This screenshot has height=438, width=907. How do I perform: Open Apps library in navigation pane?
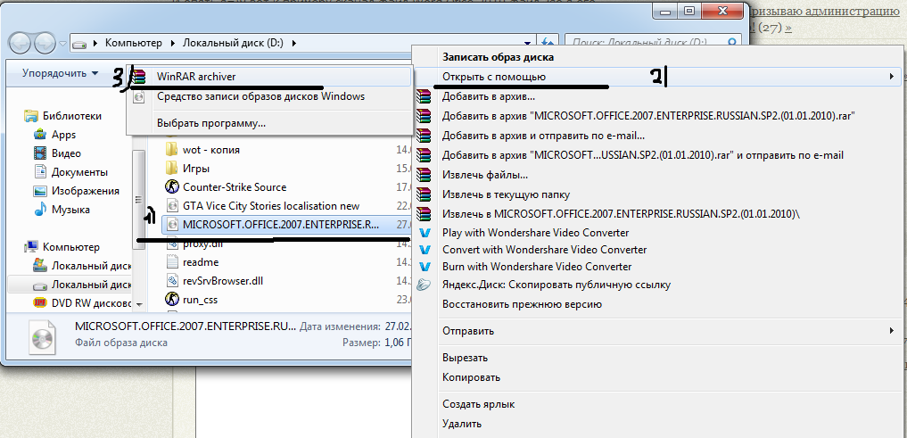pyautogui.click(x=63, y=134)
